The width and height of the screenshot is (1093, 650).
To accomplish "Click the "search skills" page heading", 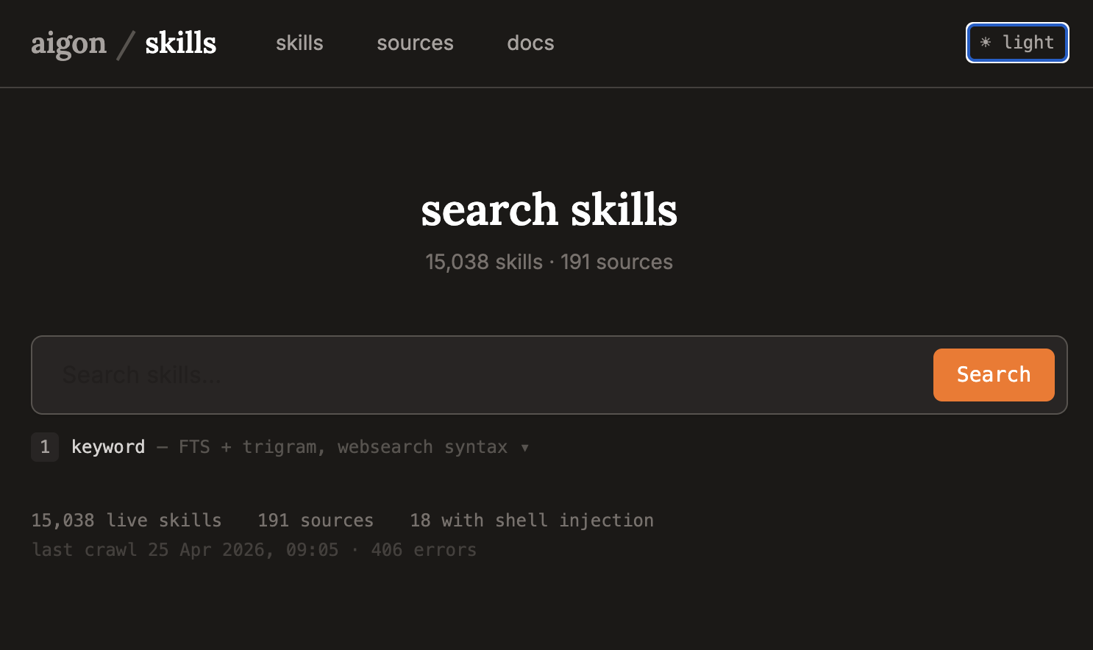I will [x=549, y=211].
